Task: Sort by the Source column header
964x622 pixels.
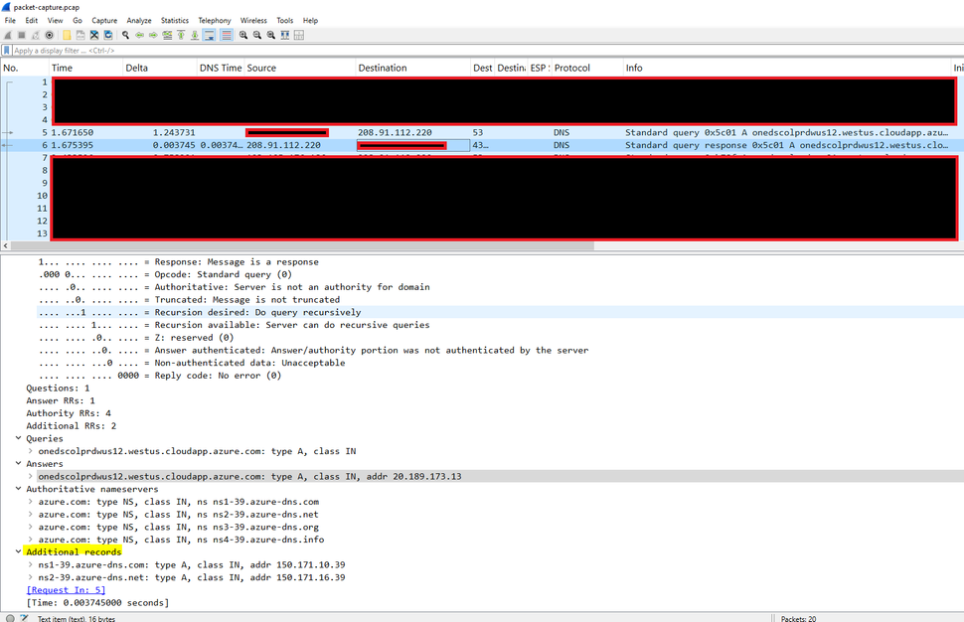Action: [x=300, y=68]
